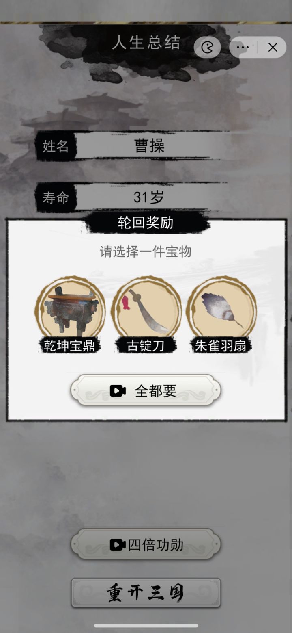Tap the 请选择一件宝物 prompt text
The width and height of the screenshot is (292, 633).
146,251
